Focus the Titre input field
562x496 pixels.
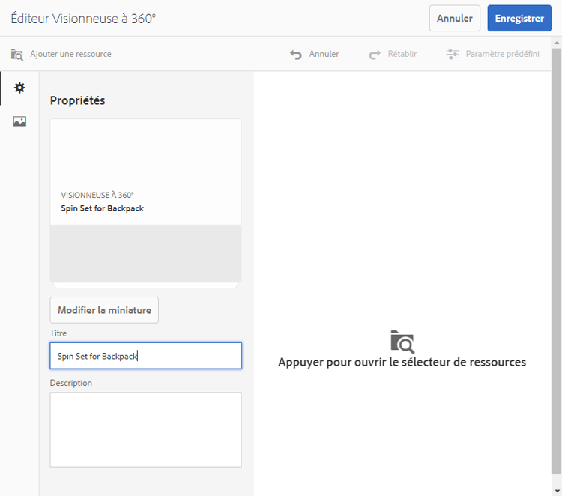click(x=146, y=356)
